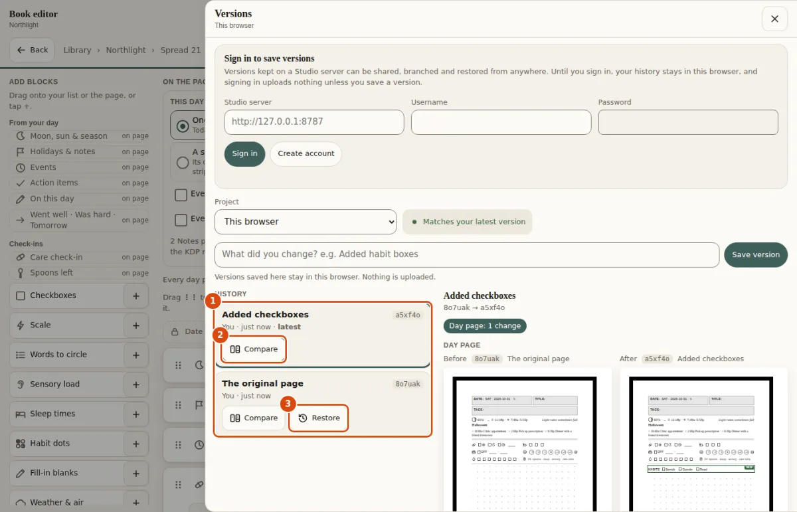Compare the Added checkboxes version

254,349
